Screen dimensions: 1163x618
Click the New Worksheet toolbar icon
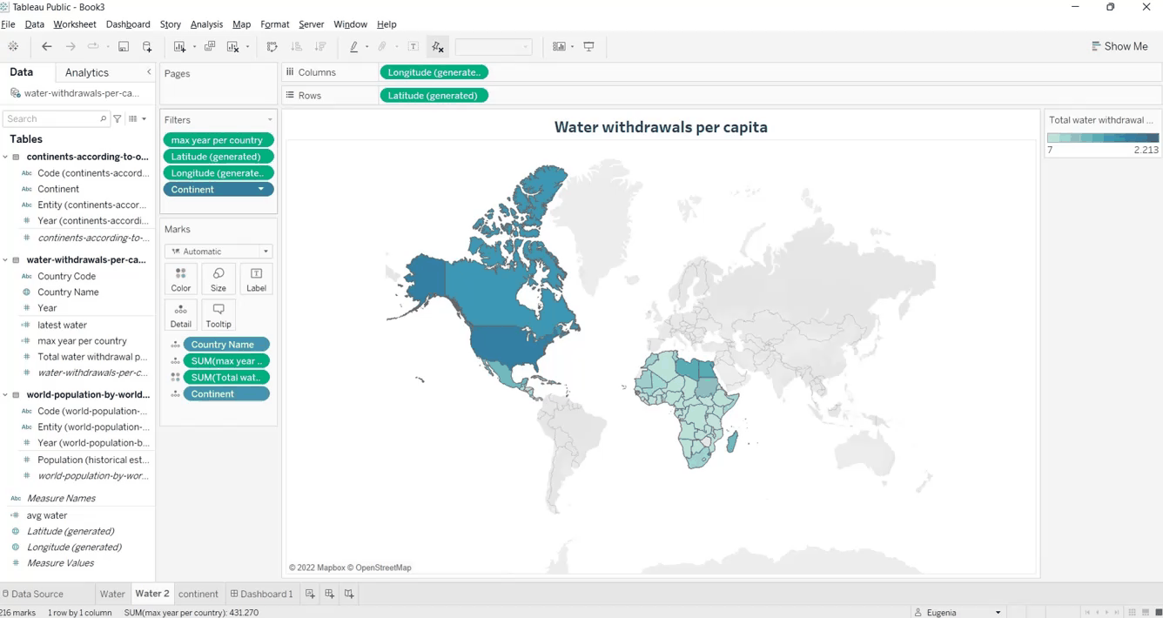[x=179, y=47]
